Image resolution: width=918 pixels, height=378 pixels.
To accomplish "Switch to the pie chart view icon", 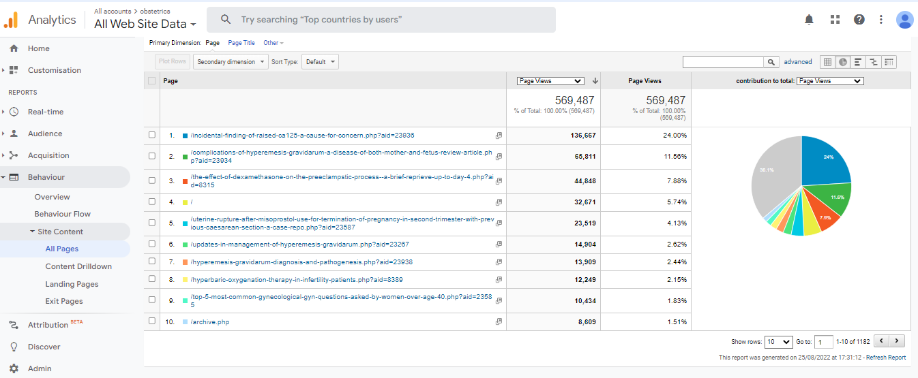I will 843,62.
